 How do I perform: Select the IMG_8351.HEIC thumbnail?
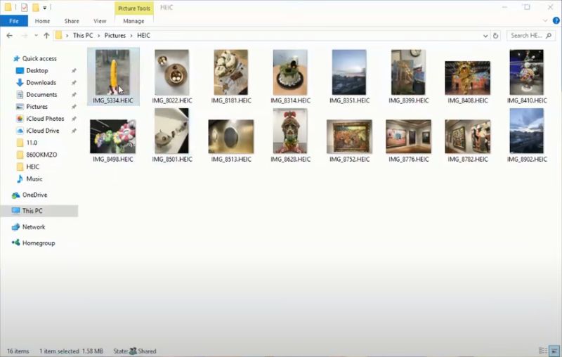[349, 72]
